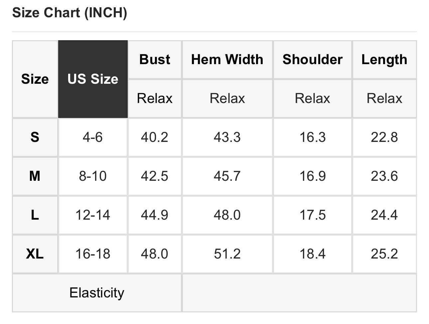Click US size 16-18 cell

[93, 254]
